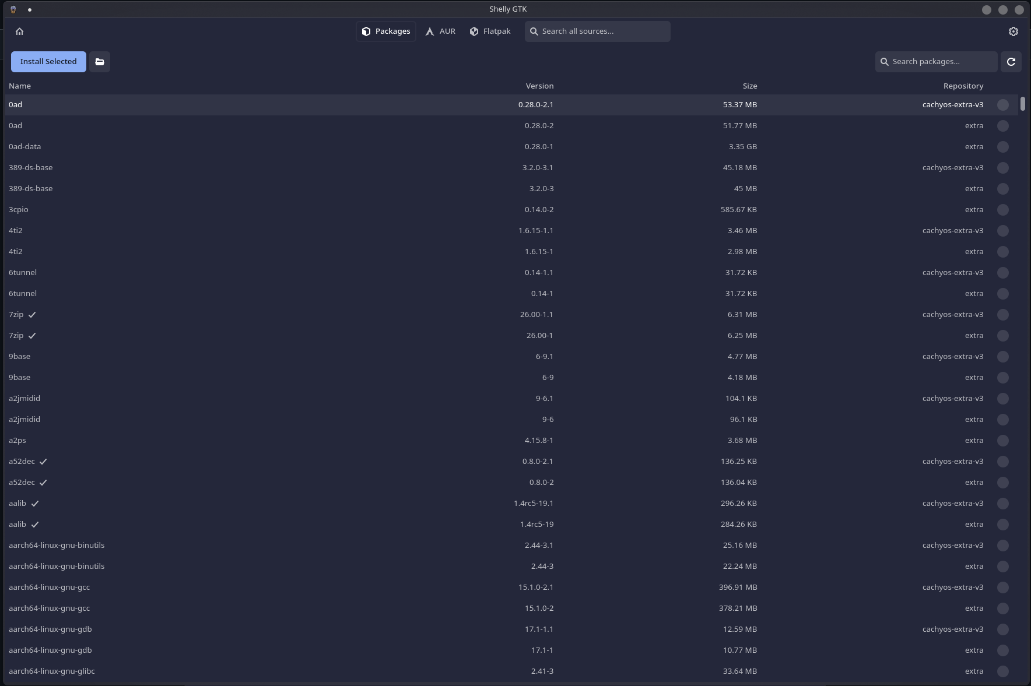Tick checkbox for 389-ds-base 3.2.0-3.1
Image resolution: width=1031 pixels, height=686 pixels.
pyautogui.click(x=1003, y=168)
